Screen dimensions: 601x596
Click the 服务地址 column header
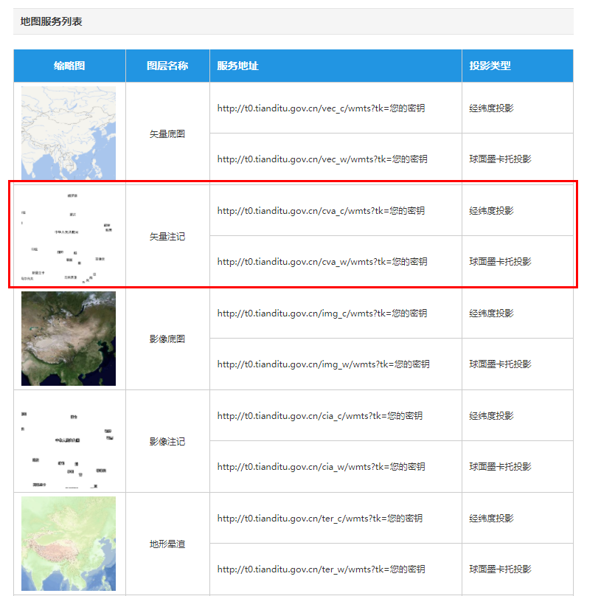(237, 66)
